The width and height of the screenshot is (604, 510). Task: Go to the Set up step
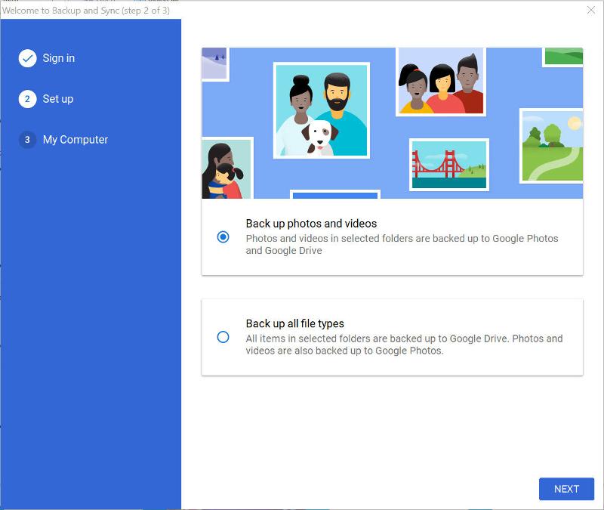click(57, 99)
